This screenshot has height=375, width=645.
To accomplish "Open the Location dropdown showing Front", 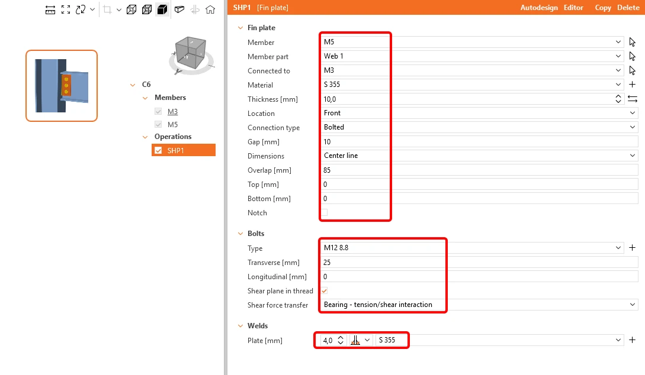I will (479, 113).
